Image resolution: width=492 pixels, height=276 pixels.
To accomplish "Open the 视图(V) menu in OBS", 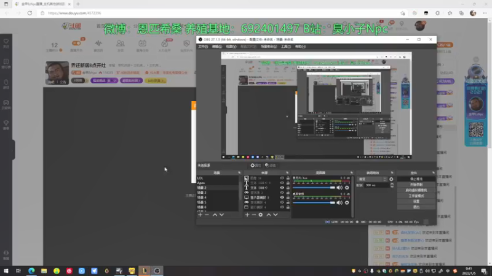I will pos(231,47).
